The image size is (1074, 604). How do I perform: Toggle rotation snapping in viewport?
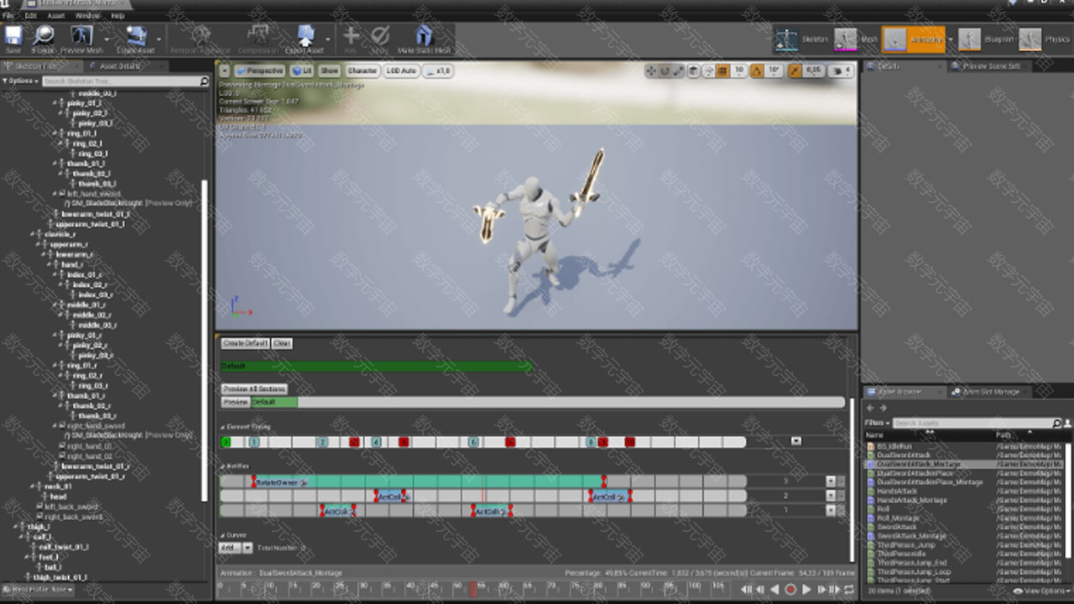(757, 71)
